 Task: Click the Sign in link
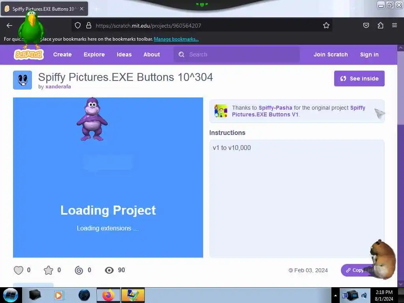[369, 54]
